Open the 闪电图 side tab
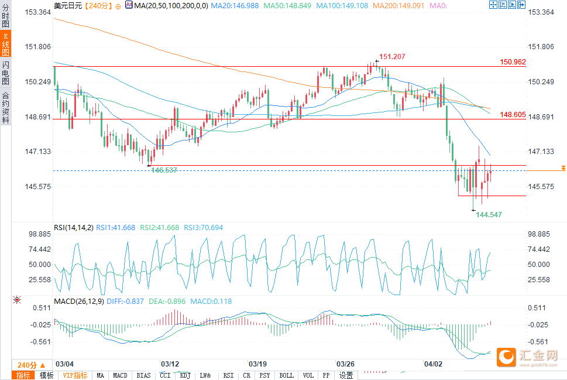 click(x=5, y=73)
